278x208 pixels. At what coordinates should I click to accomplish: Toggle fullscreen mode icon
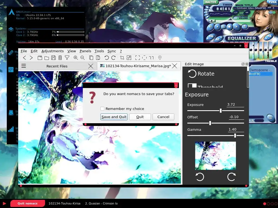138,58
